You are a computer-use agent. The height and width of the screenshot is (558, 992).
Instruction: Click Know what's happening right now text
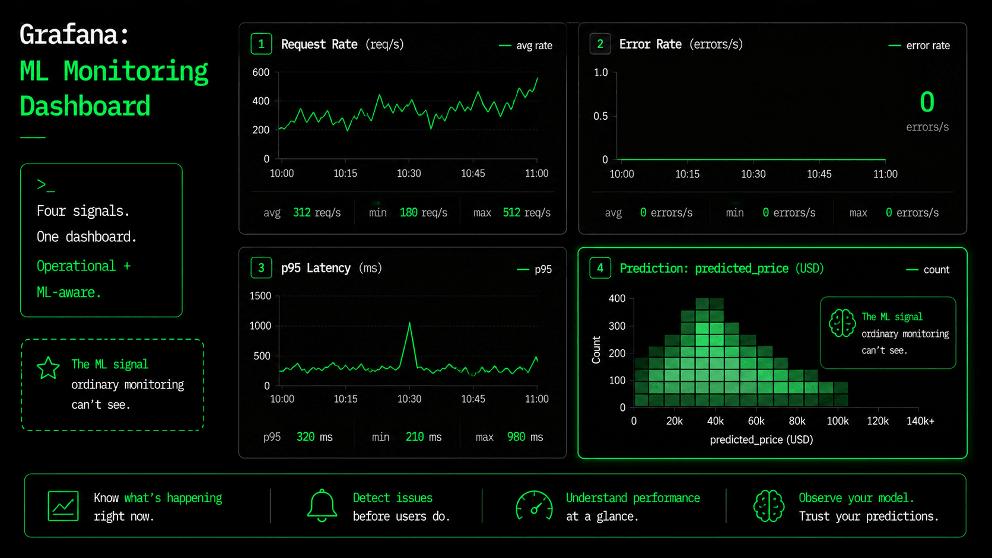(158, 507)
